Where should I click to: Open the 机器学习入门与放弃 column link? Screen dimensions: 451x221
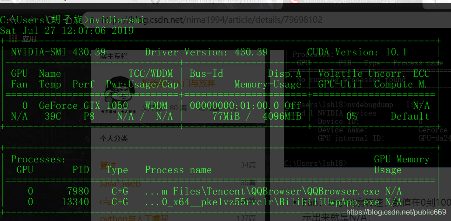pyautogui.click(x=178, y=83)
